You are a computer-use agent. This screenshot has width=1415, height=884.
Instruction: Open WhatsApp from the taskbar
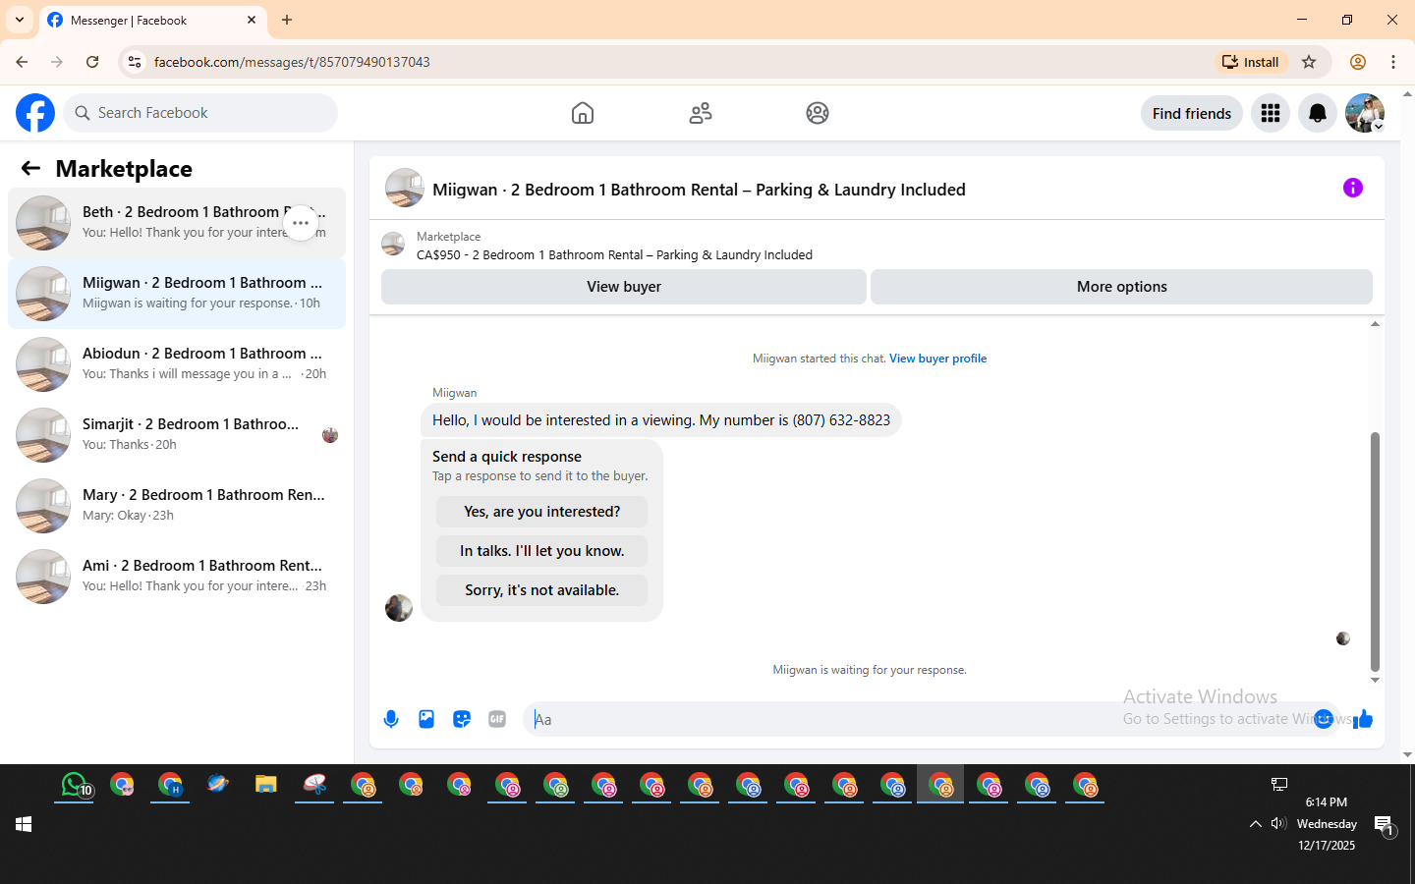pos(76,785)
